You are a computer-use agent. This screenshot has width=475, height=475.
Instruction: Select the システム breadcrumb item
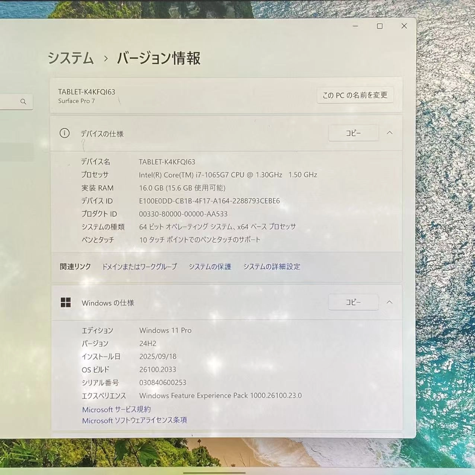tap(71, 58)
